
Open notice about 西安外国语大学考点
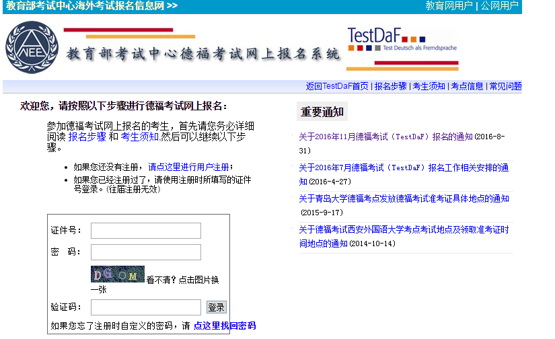[404, 230]
